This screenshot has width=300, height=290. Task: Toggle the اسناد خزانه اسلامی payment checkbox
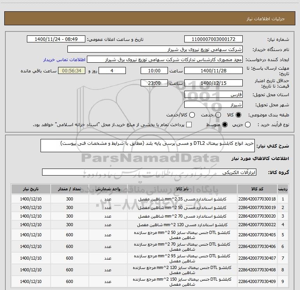pos(189,125)
